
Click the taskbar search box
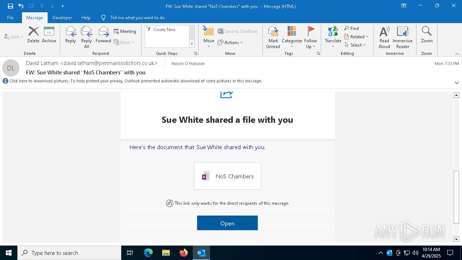click(x=69, y=253)
